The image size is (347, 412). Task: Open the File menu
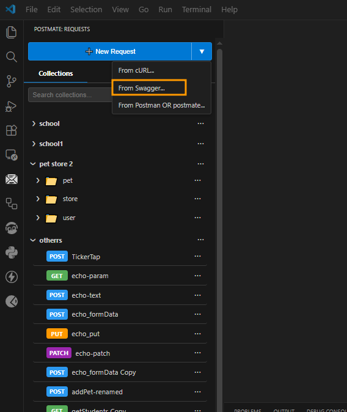tap(32, 9)
